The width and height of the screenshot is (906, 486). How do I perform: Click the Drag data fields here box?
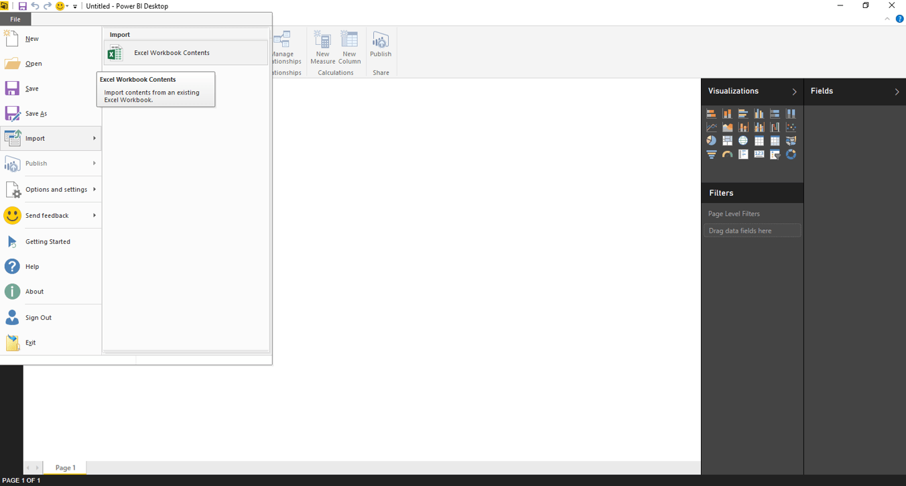(x=752, y=231)
